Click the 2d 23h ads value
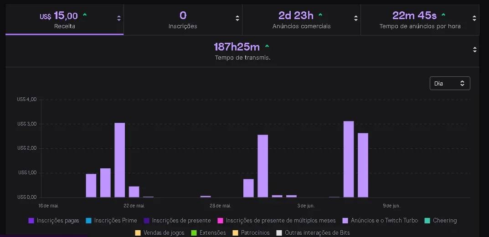Viewport: 489px width, 237px height. (x=296, y=15)
